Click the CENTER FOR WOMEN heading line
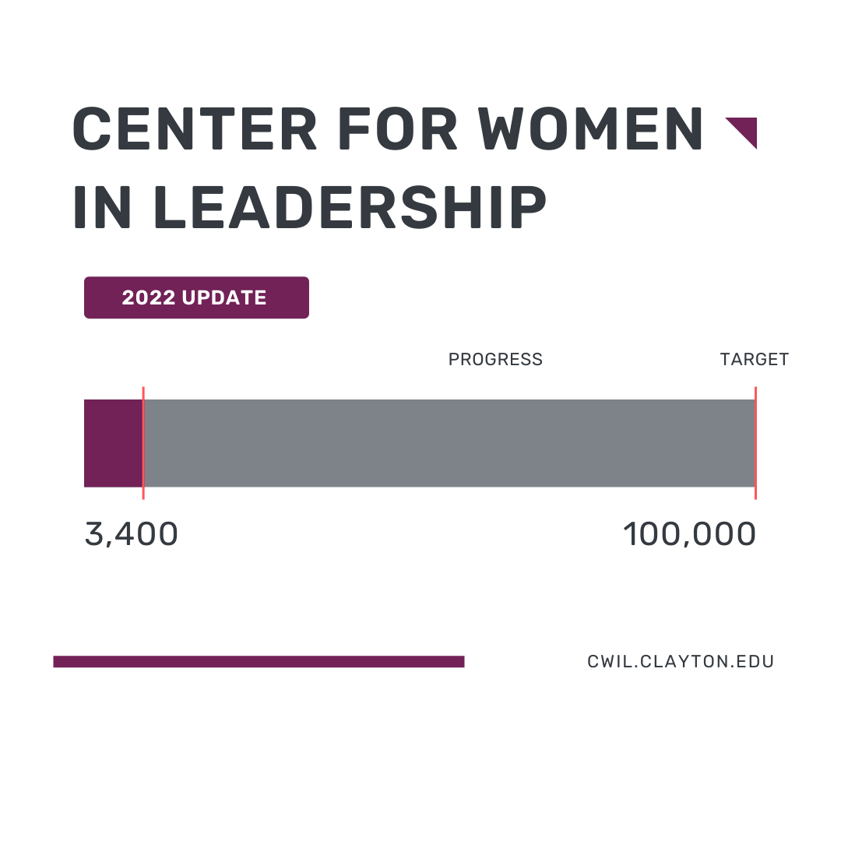Image resolution: width=841 pixels, height=841 pixels. (x=387, y=128)
